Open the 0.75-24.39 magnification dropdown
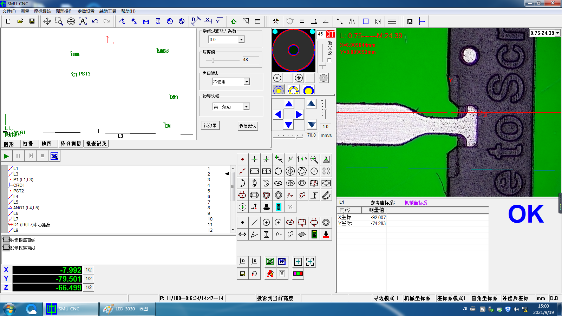Screen dimensions: 562x316 (557, 33)
